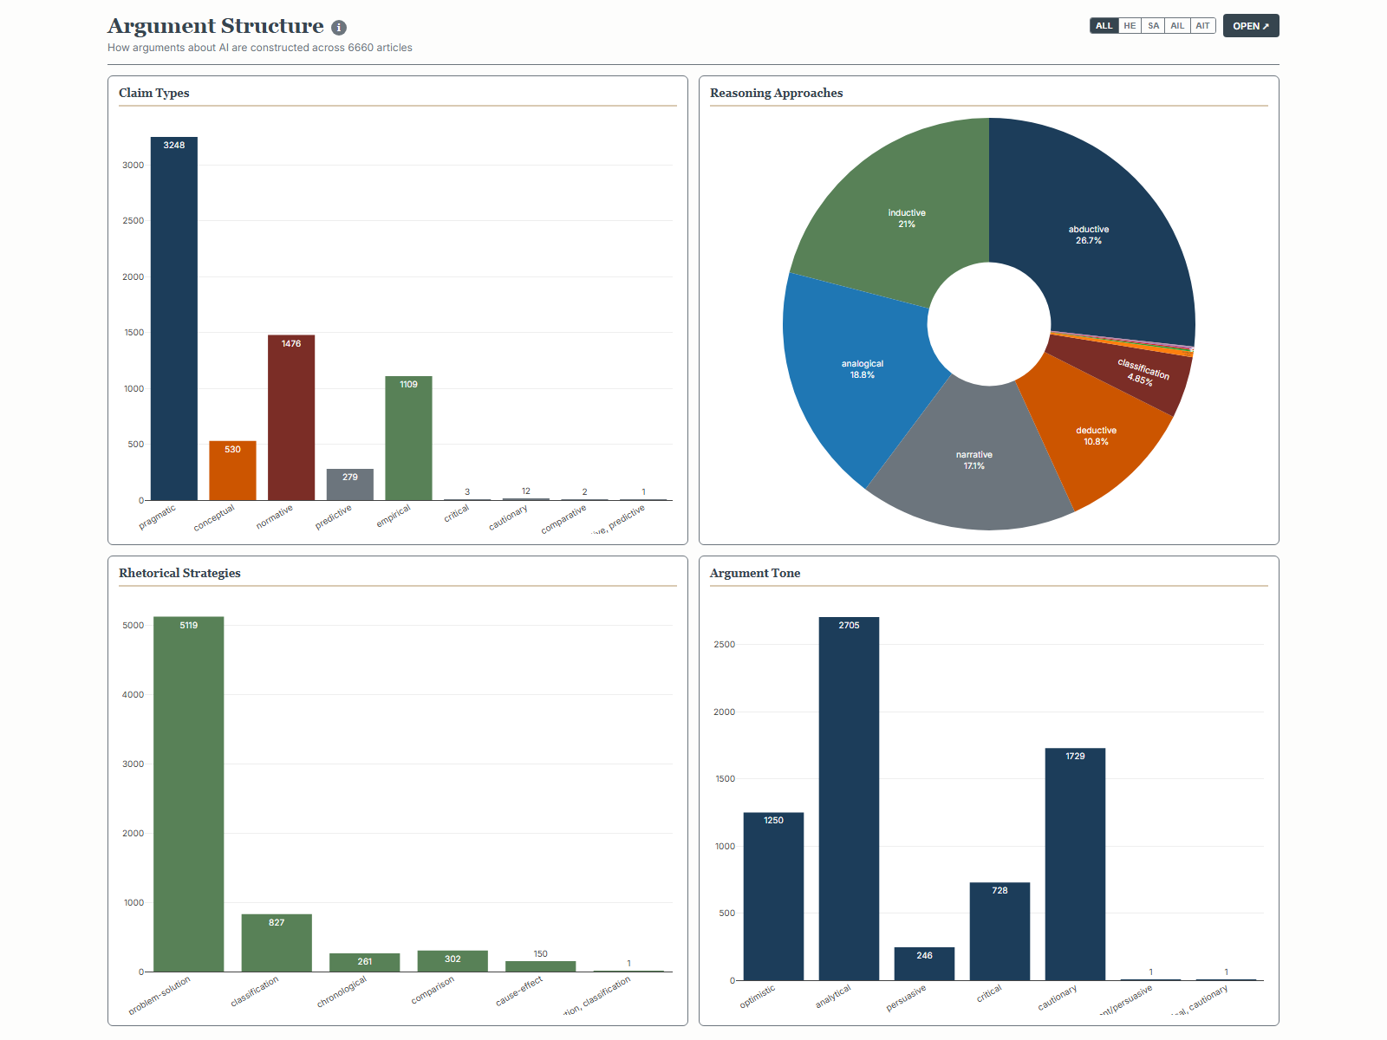Select the ALL filter toggle
Viewport: 1387px width, 1040px height.
1104,26
